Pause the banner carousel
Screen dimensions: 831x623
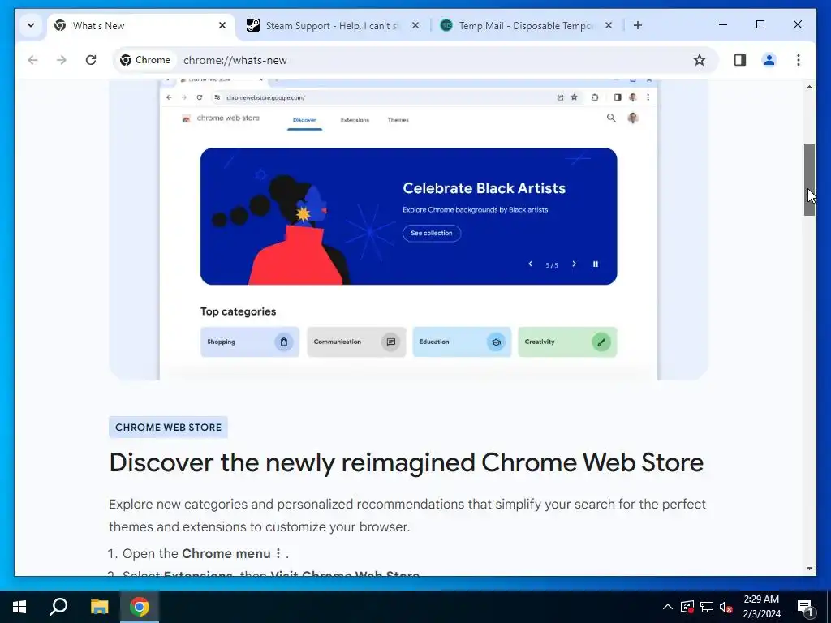pos(596,264)
